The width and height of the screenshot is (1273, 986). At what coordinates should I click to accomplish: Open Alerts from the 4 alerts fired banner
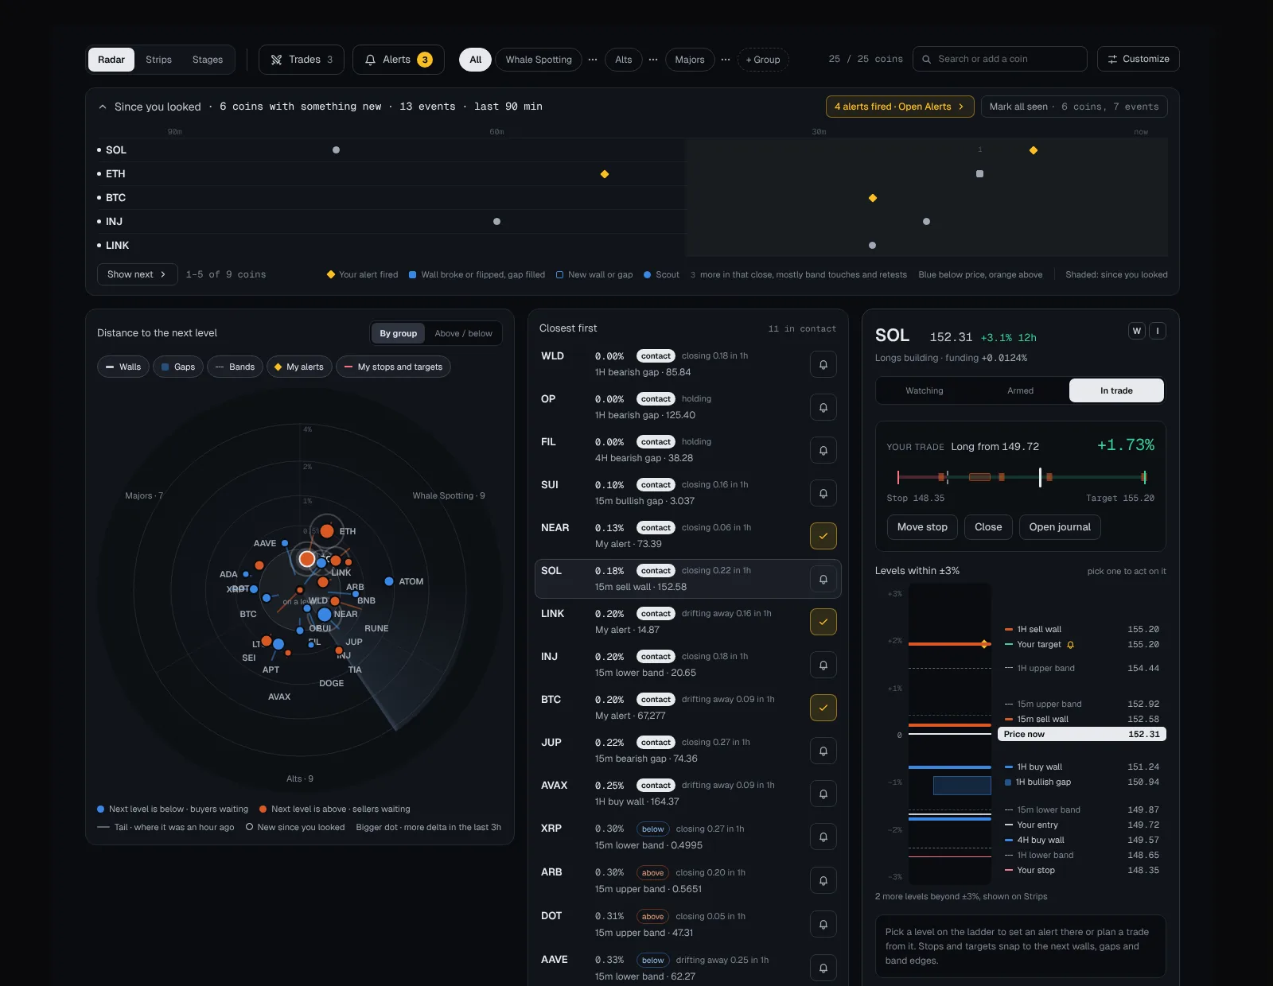(900, 107)
